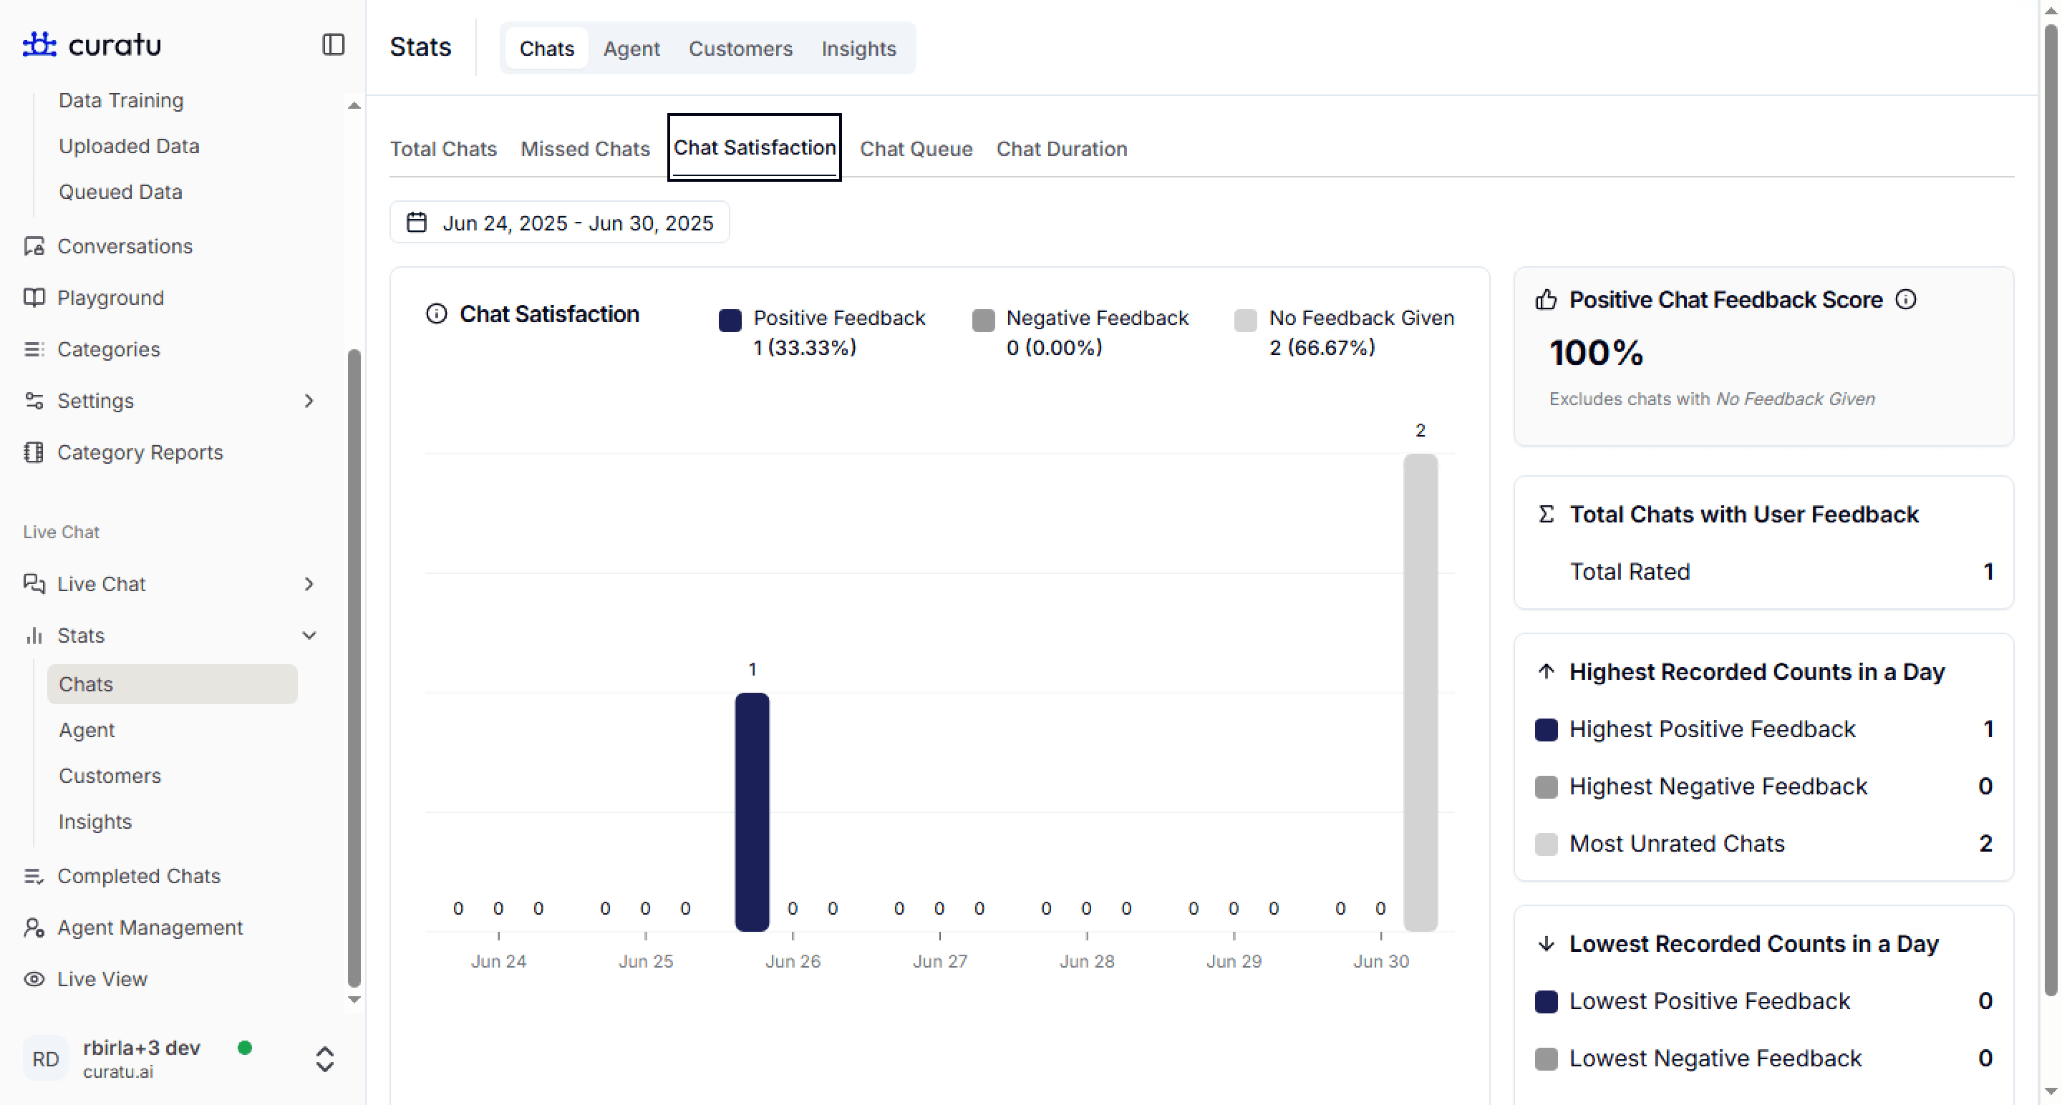2062x1105 pixels.
Task: Click the Lowest Negative Feedback color swatch
Action: tap(1546, 1058)
